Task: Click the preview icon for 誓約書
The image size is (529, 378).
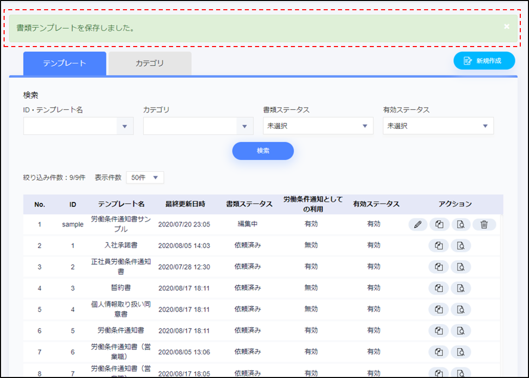Action: click(x=460, y=288)
